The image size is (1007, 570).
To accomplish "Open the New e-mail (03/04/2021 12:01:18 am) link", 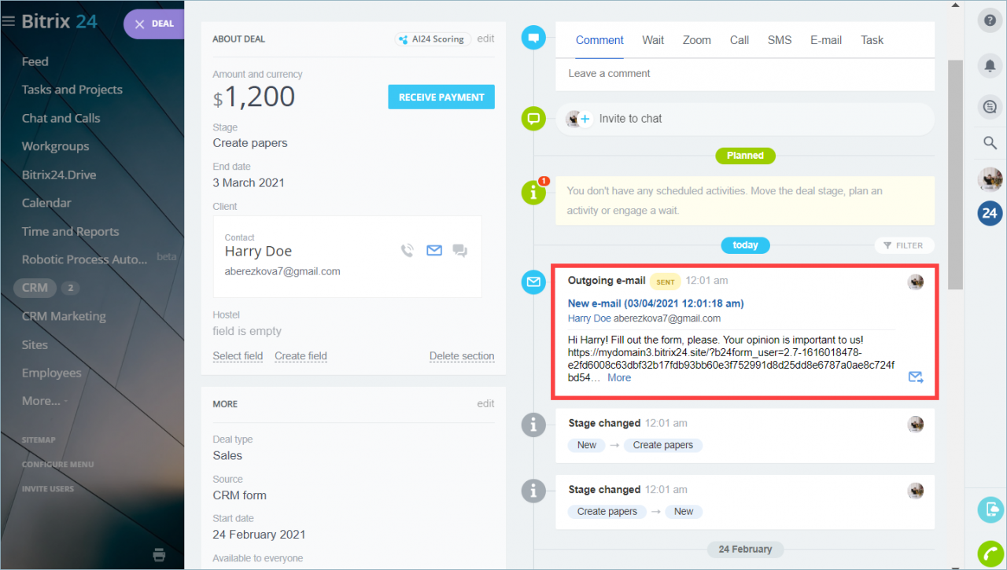I will (655, 303).
